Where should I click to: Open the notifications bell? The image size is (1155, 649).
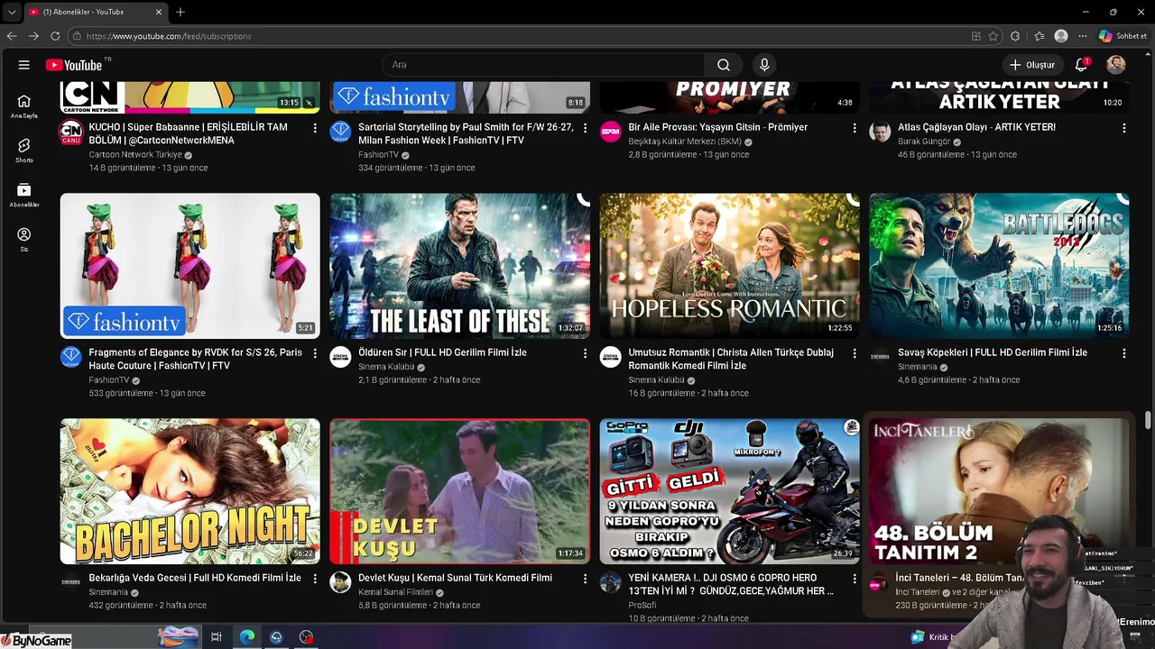[1081, 65]
